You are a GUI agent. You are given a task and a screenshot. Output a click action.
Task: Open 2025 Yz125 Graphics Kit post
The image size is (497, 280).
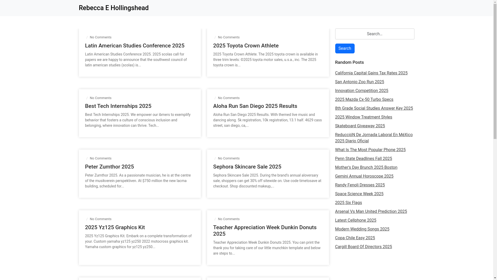tap(115, 227)
